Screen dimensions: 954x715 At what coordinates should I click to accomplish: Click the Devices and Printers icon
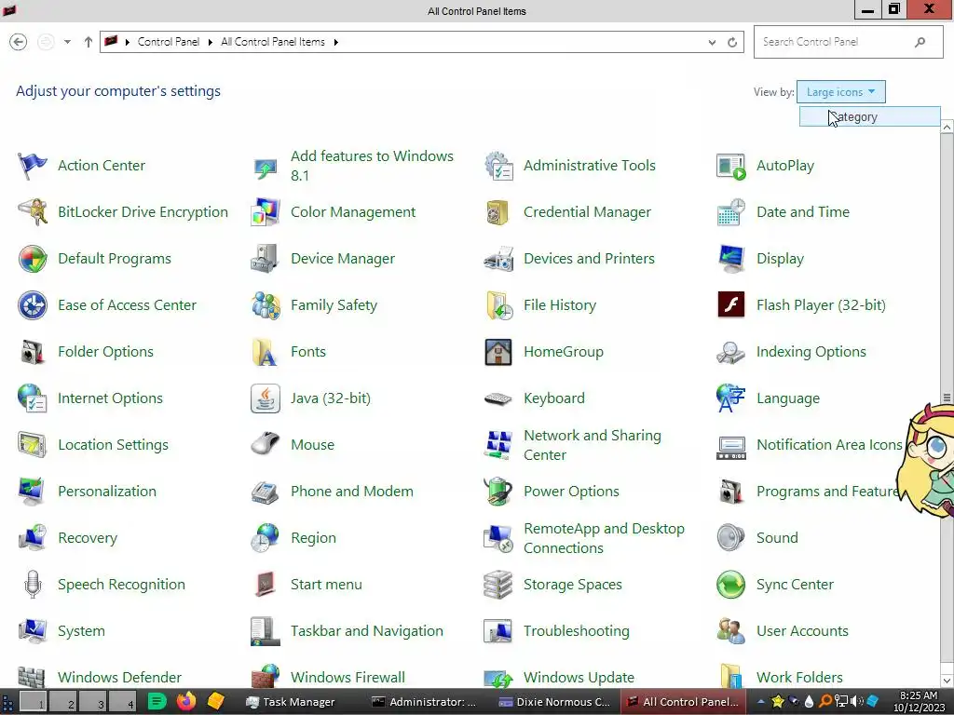(x=498, y=259)
